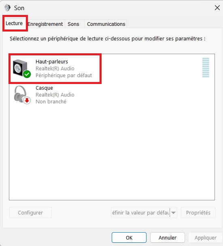Close the Son dialog with the X
This screenshot has width=223, height=246.
click(217, 8)
